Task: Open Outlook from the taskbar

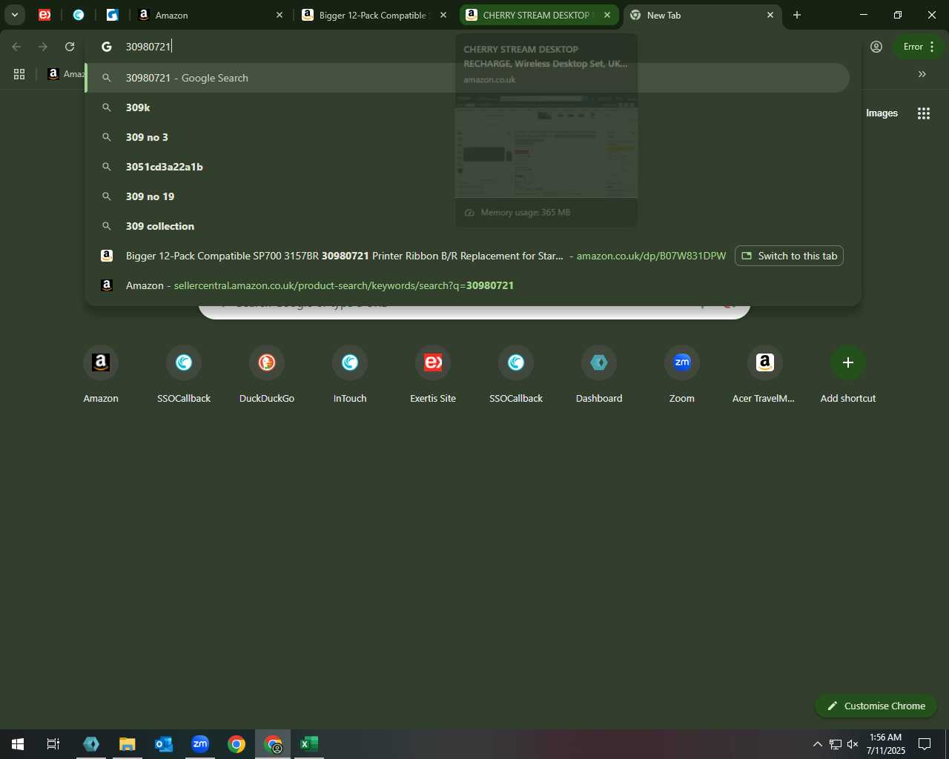Action: (164, 744)
